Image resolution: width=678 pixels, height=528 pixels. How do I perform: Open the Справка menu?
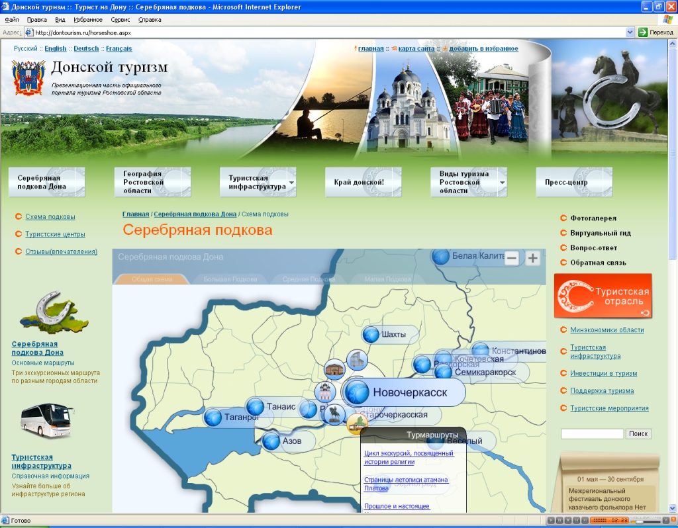coord(150,19)
